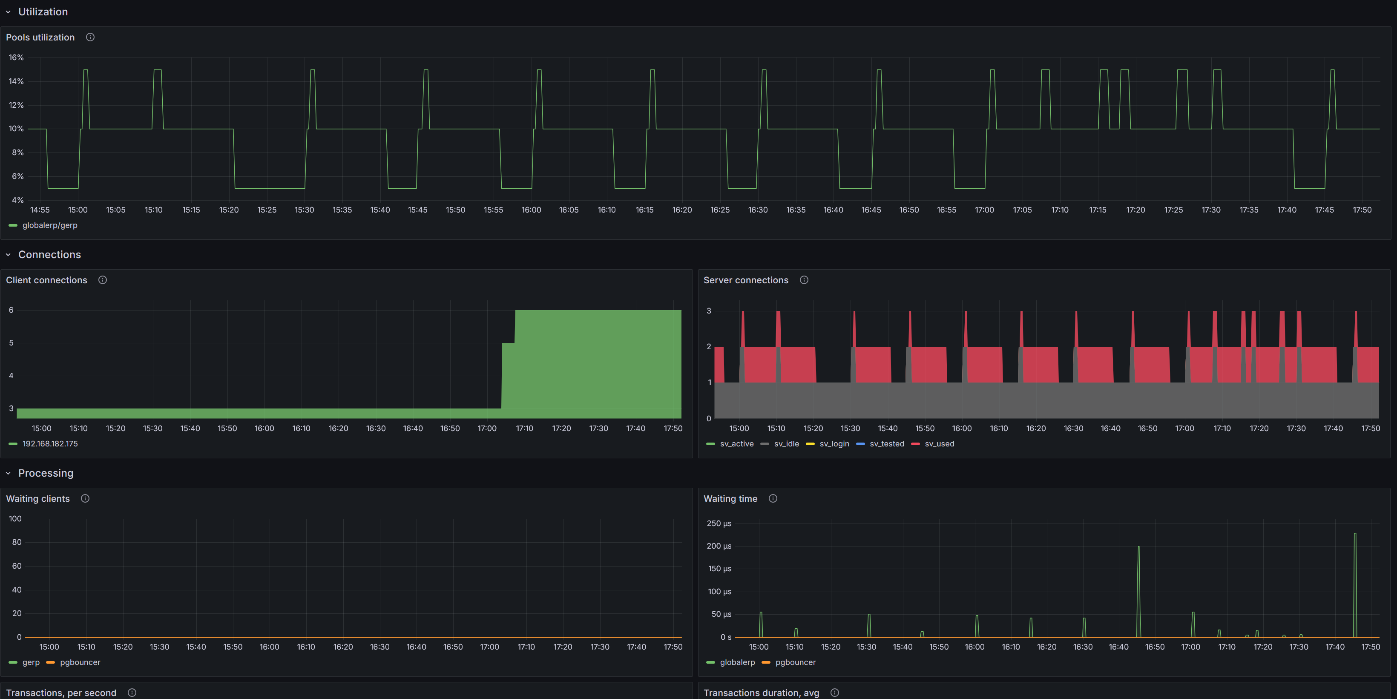Select the 192.168.182.175 legend label
The width and height of the screenshot is (1397, 699).
50,443
